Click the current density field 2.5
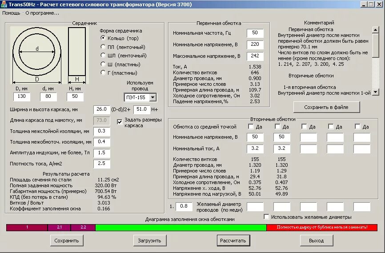Viewport: 385px width, 253px height. click(102, 164)
